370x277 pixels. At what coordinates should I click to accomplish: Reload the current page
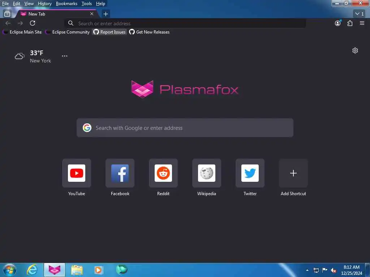point(33,23)
